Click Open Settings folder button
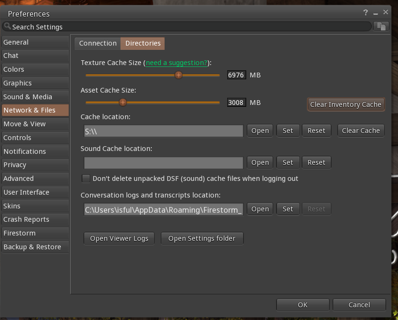The width and height of the screenshot is (398, 320). pyautogui.click(x=202, y=238)
